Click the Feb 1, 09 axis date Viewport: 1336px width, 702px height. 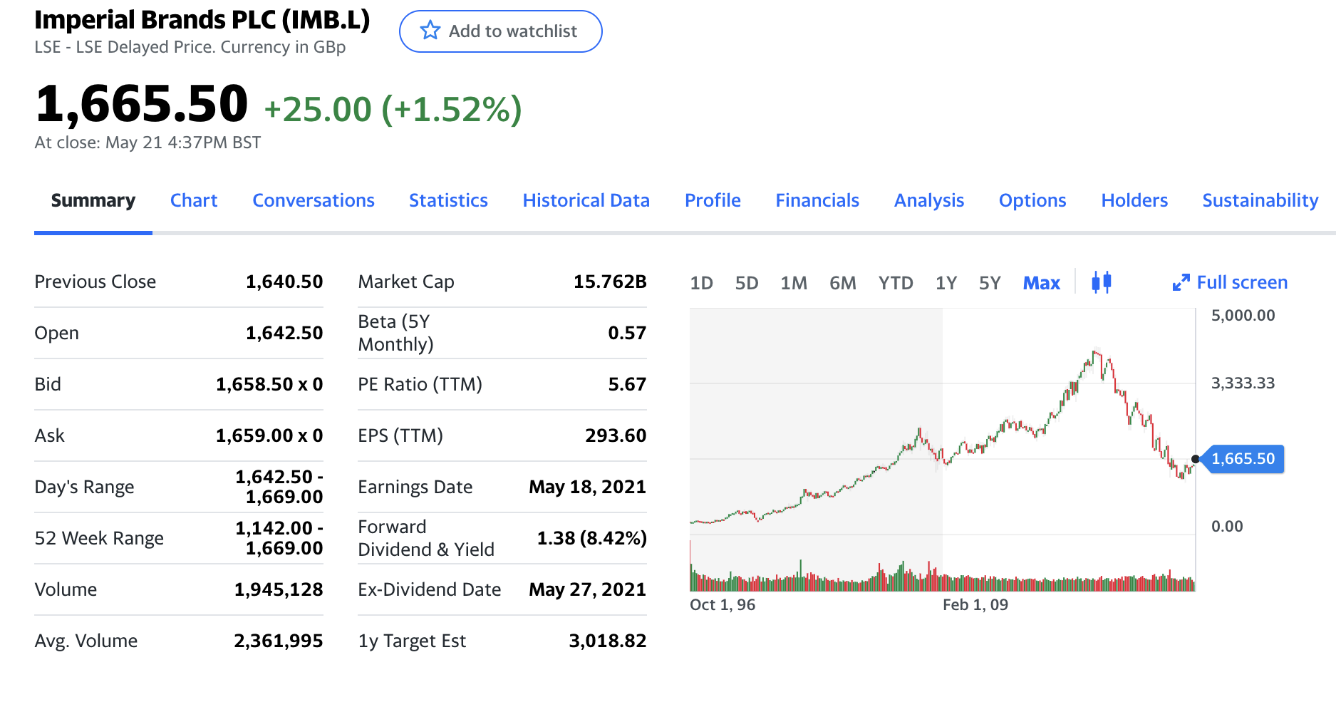975,605
